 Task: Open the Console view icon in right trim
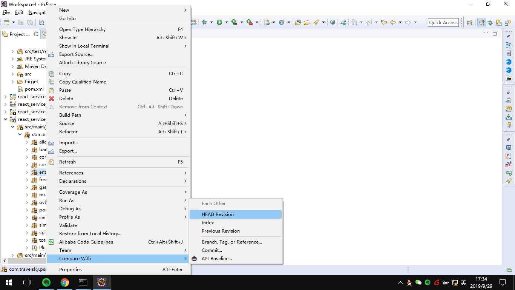509,148
